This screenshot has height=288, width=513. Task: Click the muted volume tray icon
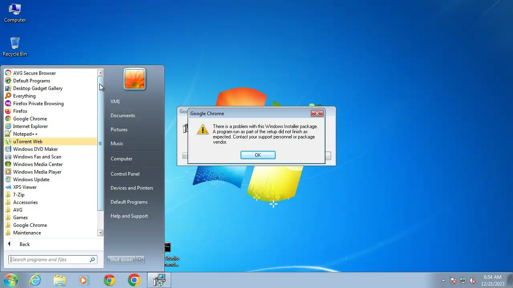[x=473, y=280]
